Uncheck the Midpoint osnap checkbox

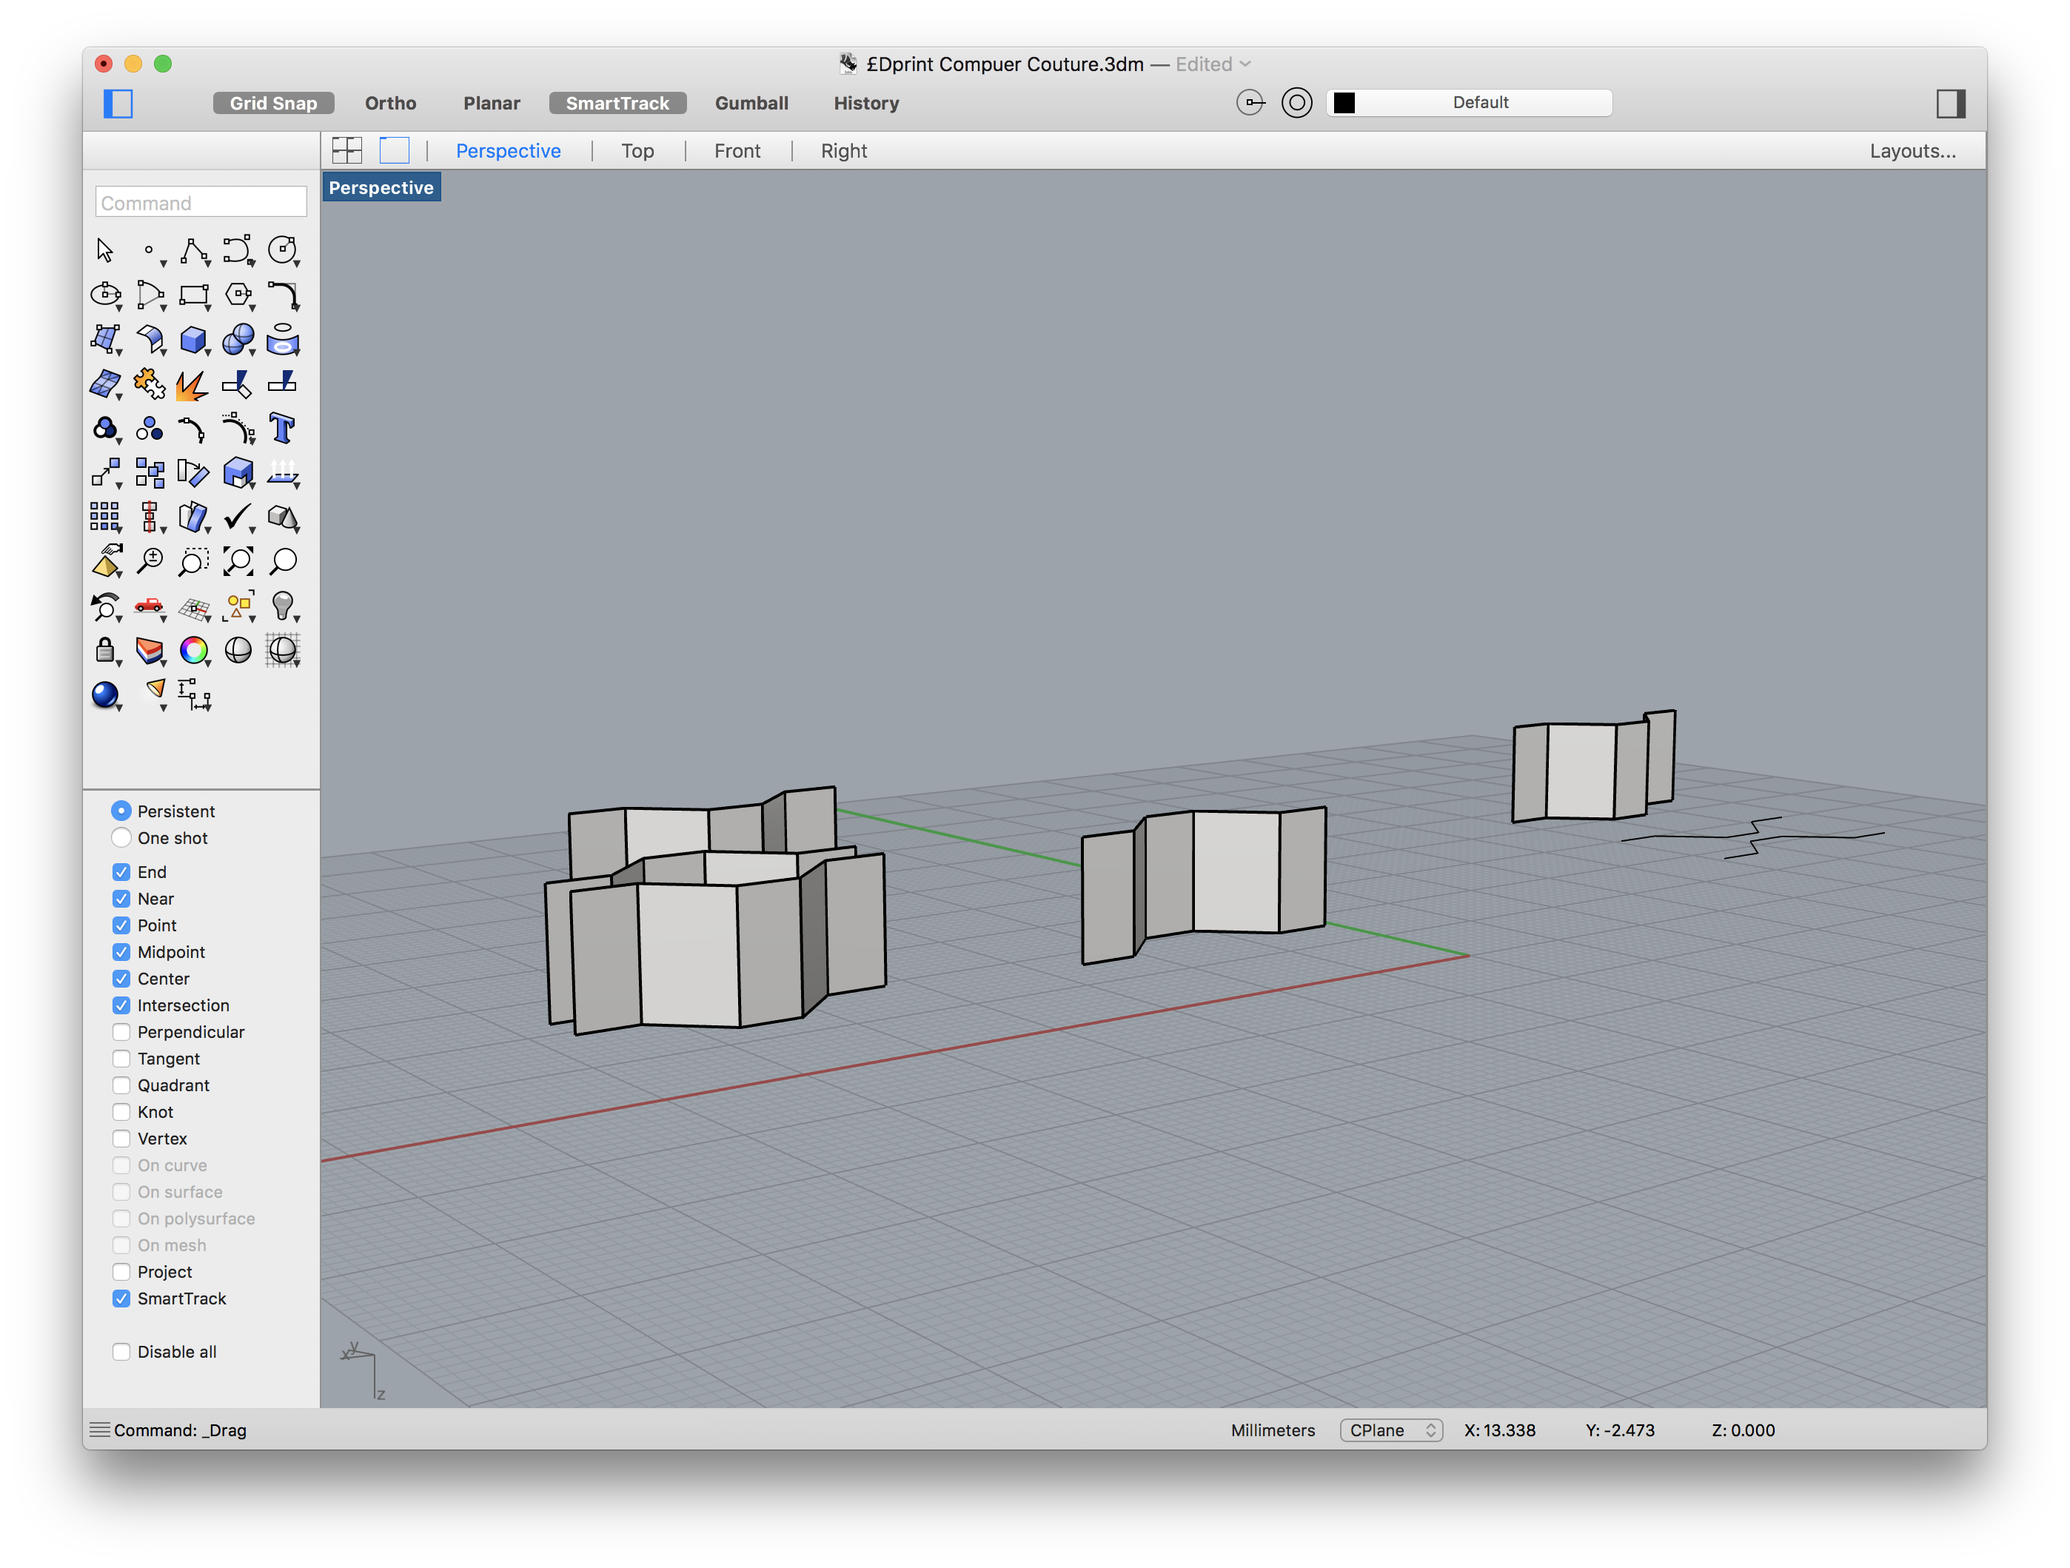(121, 951)
